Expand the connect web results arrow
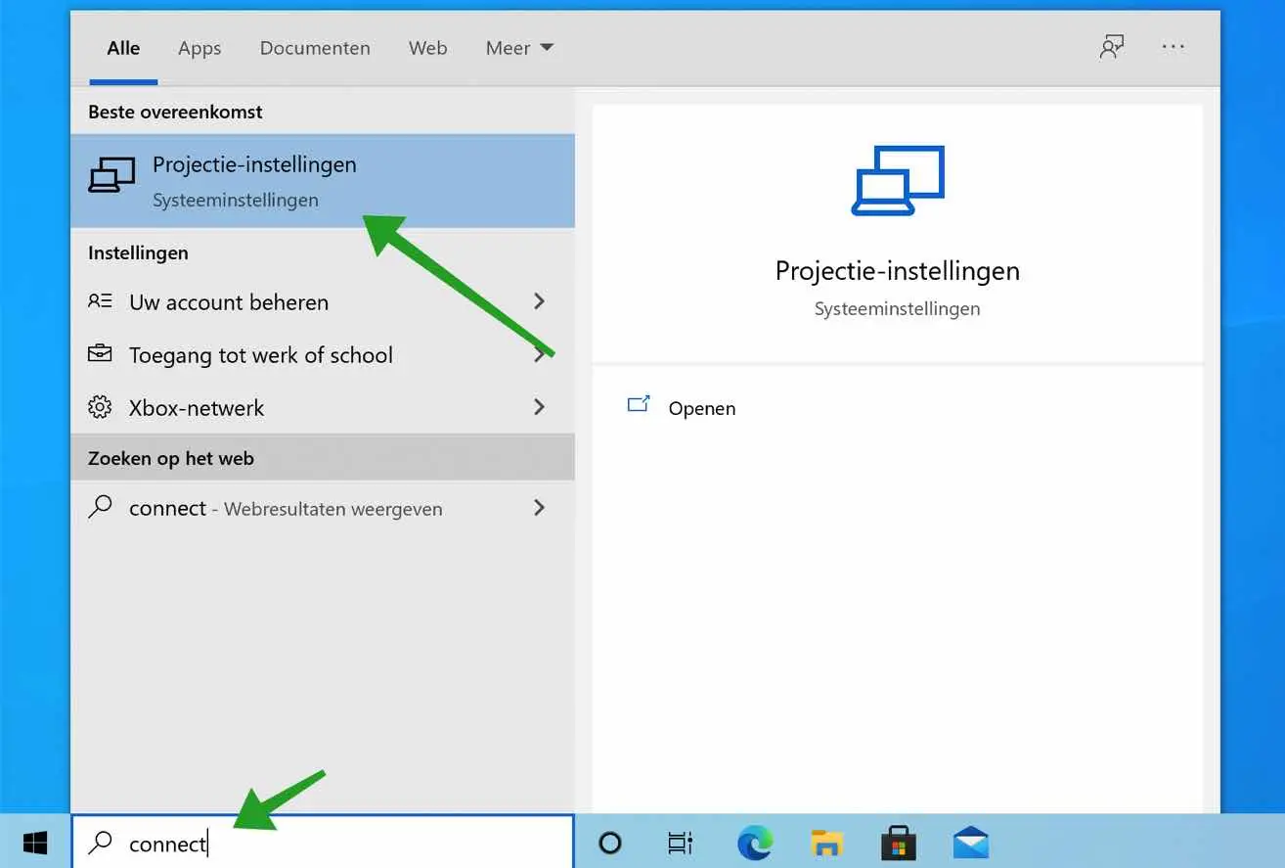1285x868 pixels. coord(539,508)
